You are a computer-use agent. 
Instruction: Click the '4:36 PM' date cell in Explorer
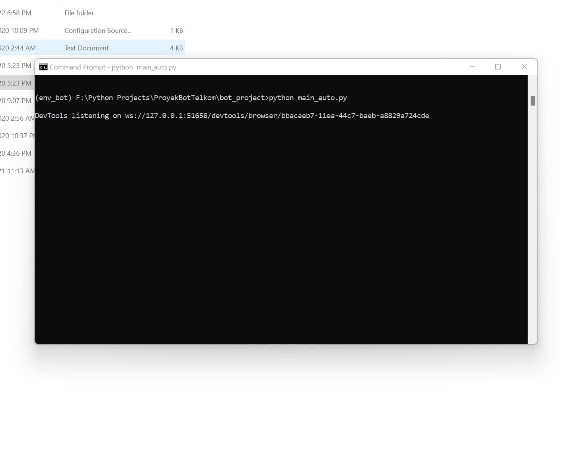[16, 153]
